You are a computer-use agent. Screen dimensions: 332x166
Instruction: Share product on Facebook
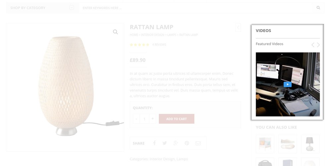[x=154, y=143]
